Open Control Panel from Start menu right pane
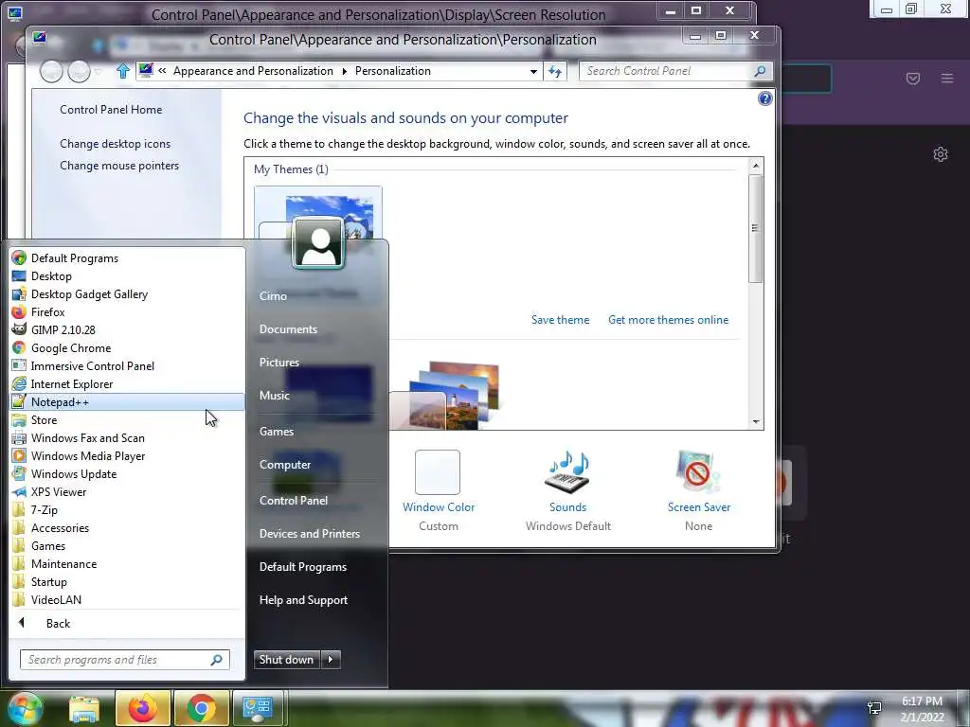This screenshot has width=970, height=727. pos(294,500)
